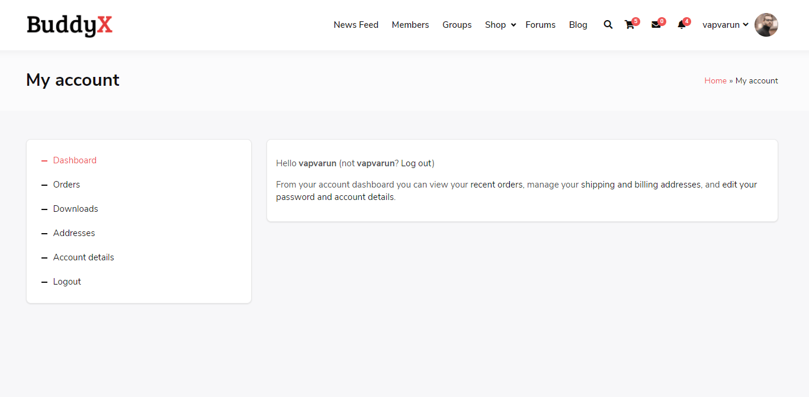Open the News Feed menu item

click(x=356, y=25)
